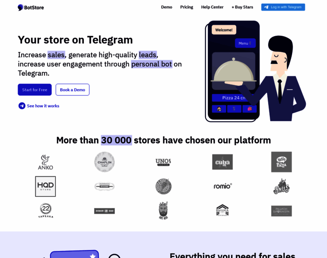The width and height of the screenshot is (327, 258).
Task: Click the Hello Pizza logo
Action: tap(281, 162)
